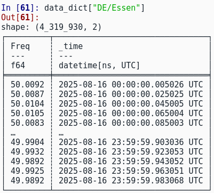Click the frequency value 50.0105
The height and width of the screenshot is (193, 214).
click(27, 114)
